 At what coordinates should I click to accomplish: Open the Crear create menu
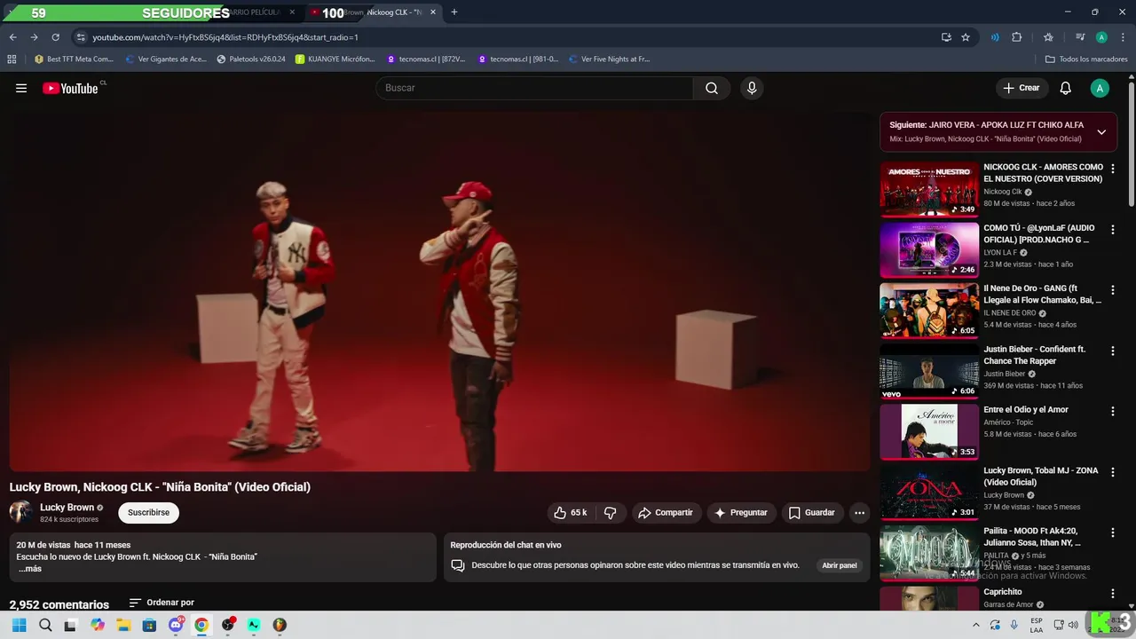(1022, 88)
